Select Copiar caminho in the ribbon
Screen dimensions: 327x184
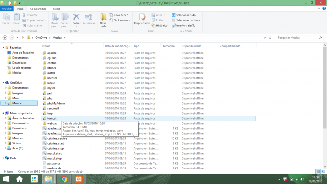[x=34, y=20]
